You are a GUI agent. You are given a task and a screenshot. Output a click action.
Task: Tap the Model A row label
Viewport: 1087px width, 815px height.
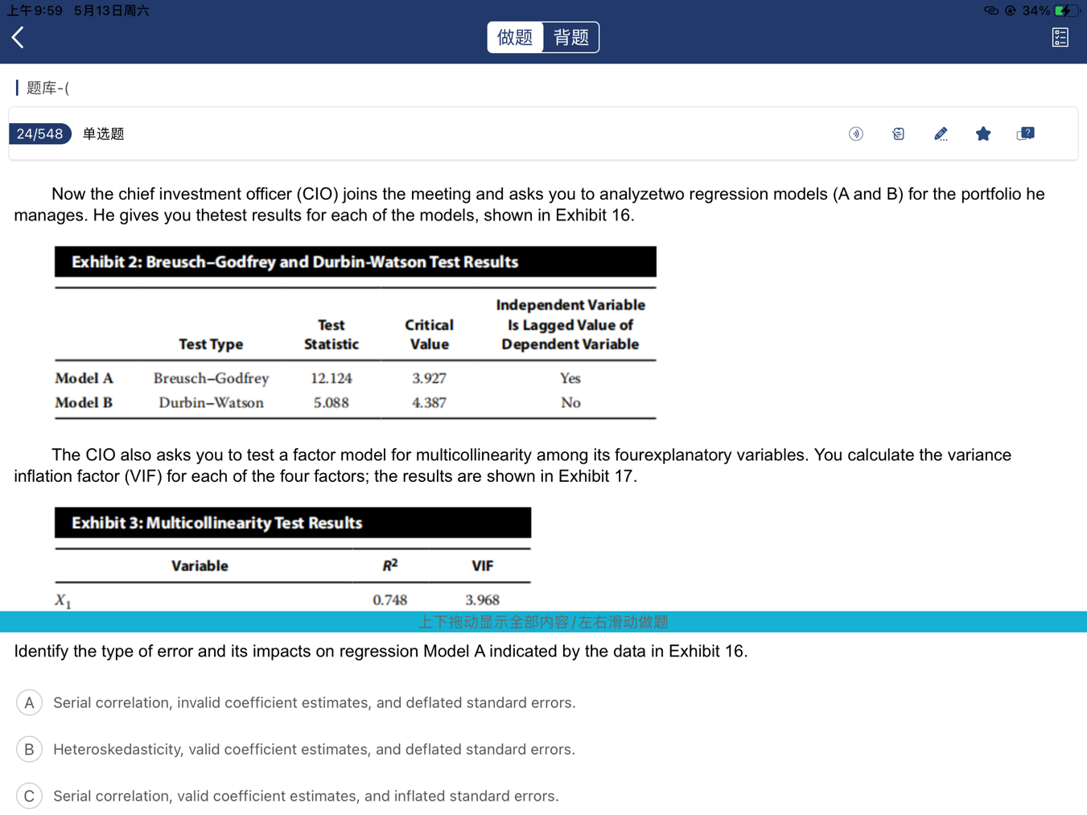tap(84, 378)
